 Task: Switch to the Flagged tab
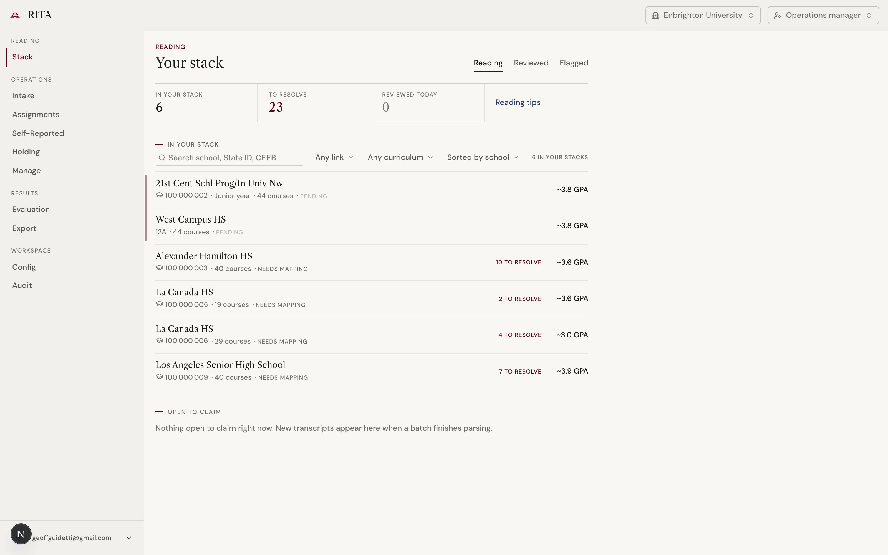point(574,63)
